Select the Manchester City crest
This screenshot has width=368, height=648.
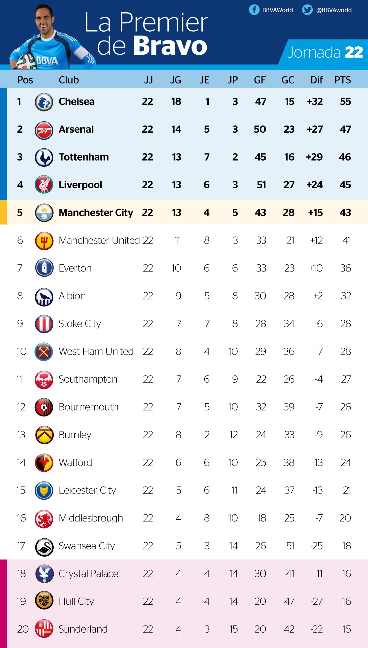tap(44, 213)
